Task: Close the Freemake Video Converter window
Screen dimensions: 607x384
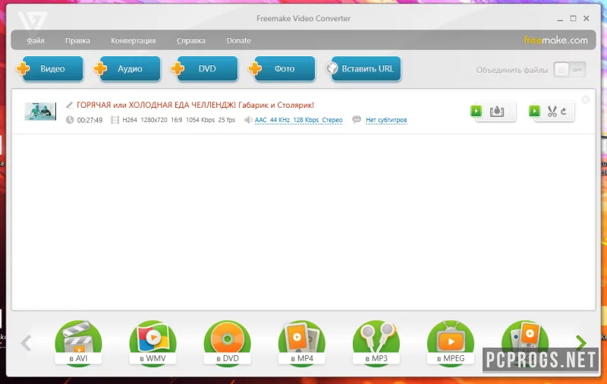Action: click(x=587, y=18)
